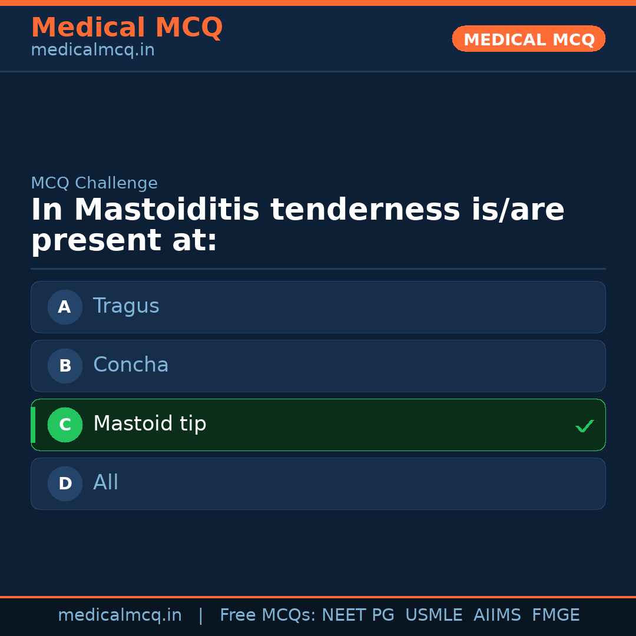This screenshot has width=636, height=636.
Task: Open the Medical MCQ header title
Action: pos(127,28)
